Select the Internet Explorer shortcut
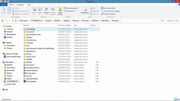 pos(61,70)
